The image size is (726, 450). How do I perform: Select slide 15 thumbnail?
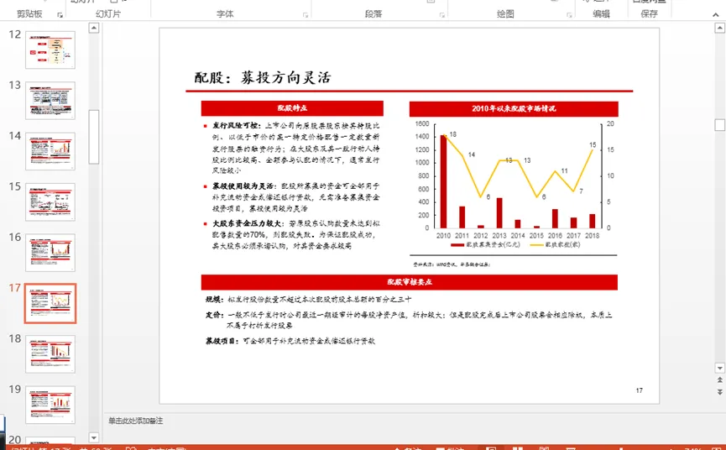(50, 201)
